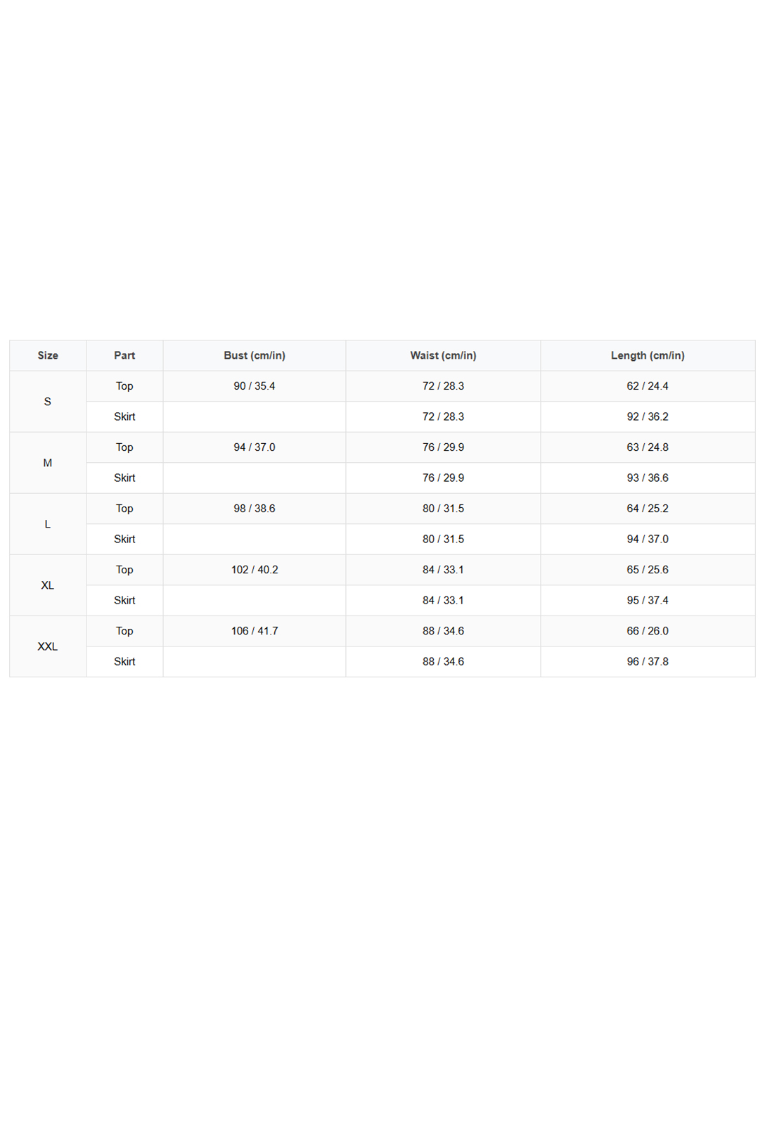Select length value 63 / 24.8
This screenshot has height=1148, width=765.
pos(648,447)
